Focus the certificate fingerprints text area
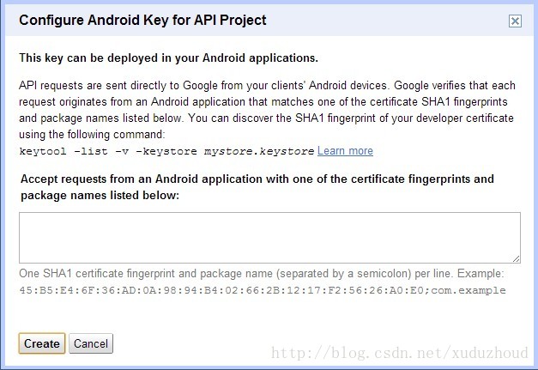 269,238
